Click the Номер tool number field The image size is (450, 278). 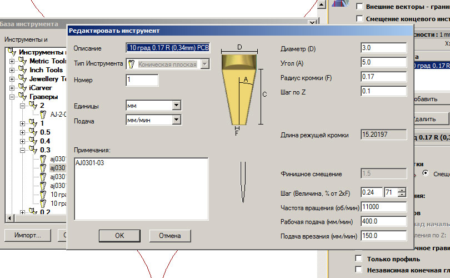[x=142, y=80]
